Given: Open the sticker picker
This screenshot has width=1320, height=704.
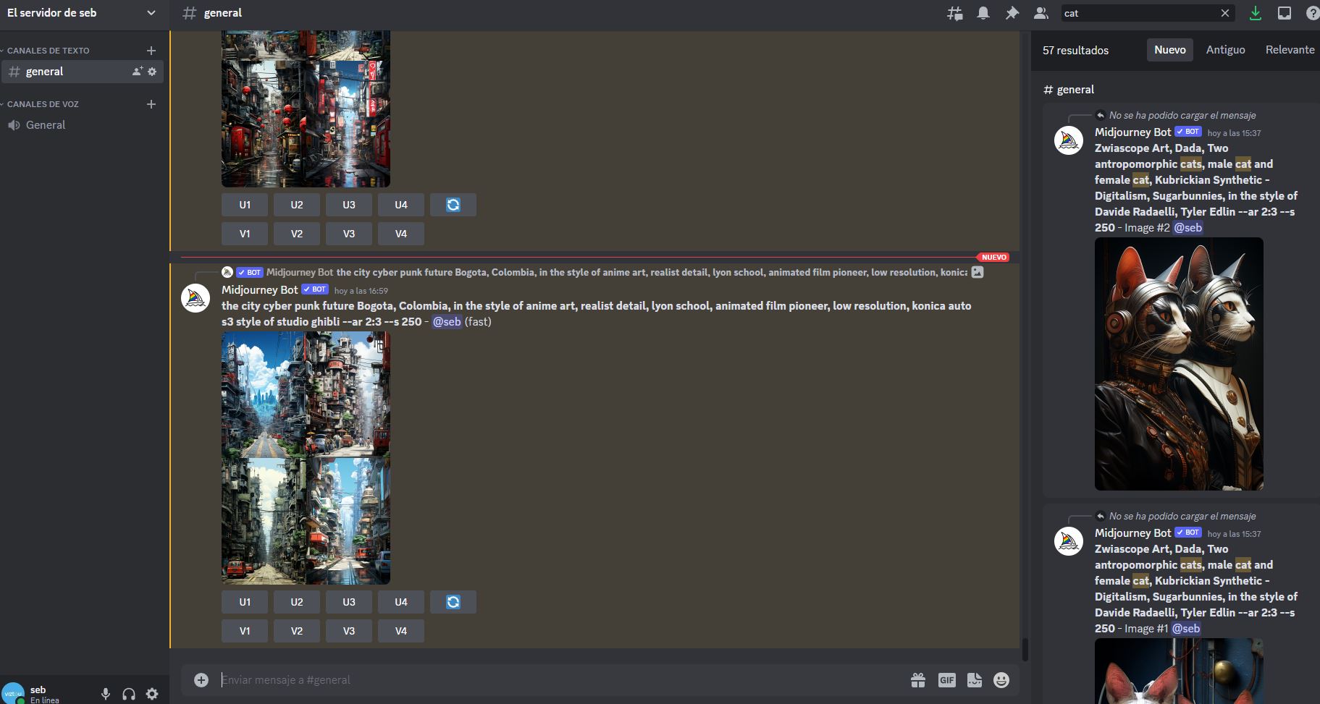Looking at the screenshot, I should (x=974, y=680).
